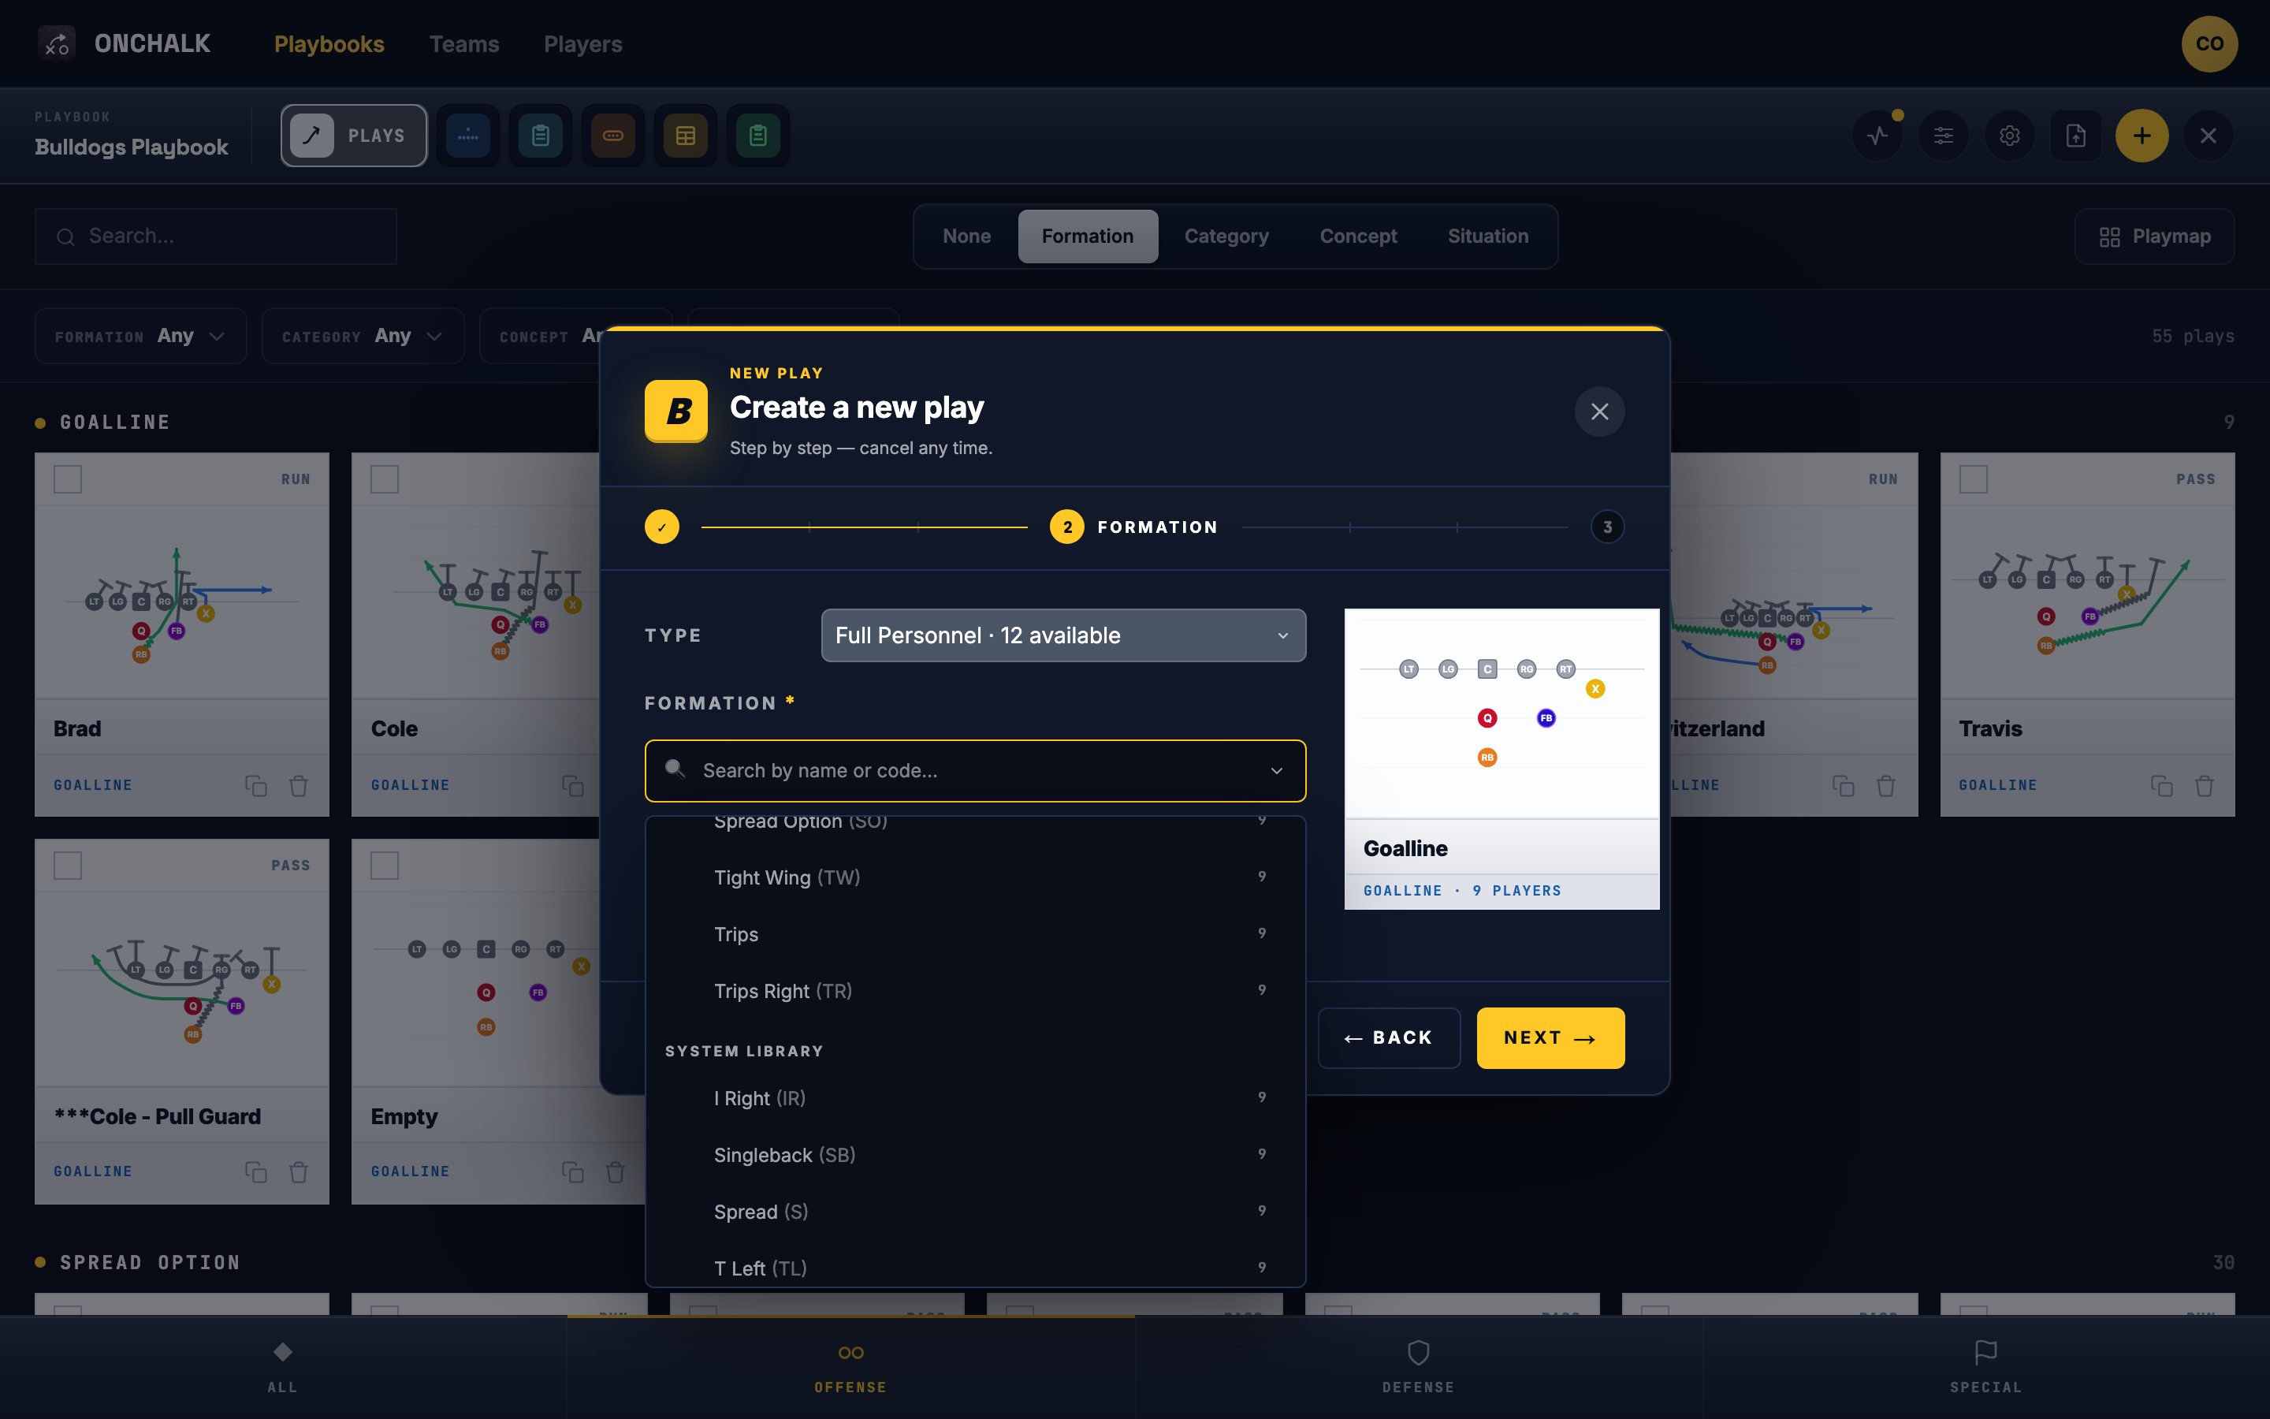Open the orange wristband toolbar icon

point(612,136)
